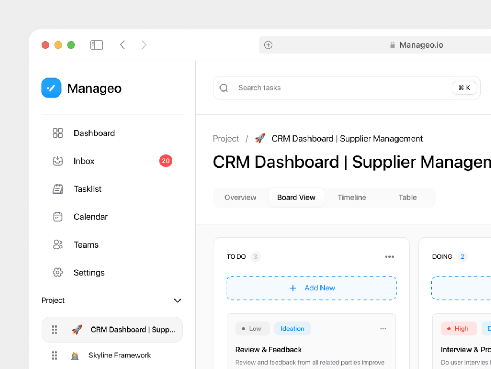Open the TO DO column options menu

pyautogui.click(x=390, y=257)
